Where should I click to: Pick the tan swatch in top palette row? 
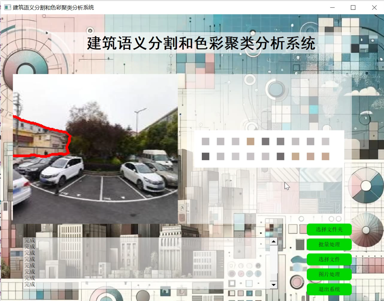[x=251, y=141]
